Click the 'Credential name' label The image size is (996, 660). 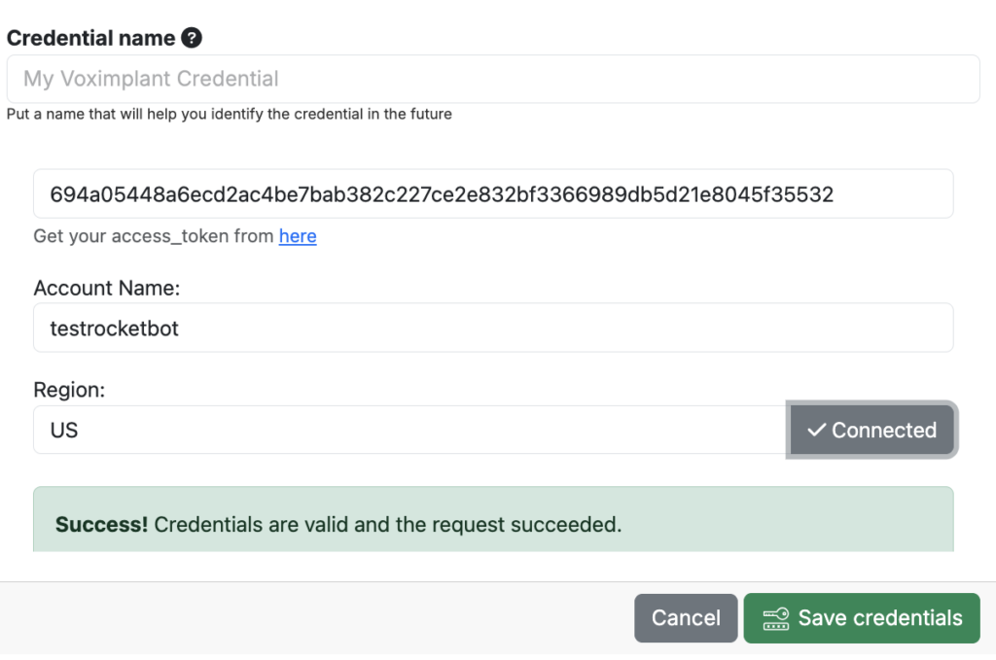pyautogui.click(x=90, y=39)
